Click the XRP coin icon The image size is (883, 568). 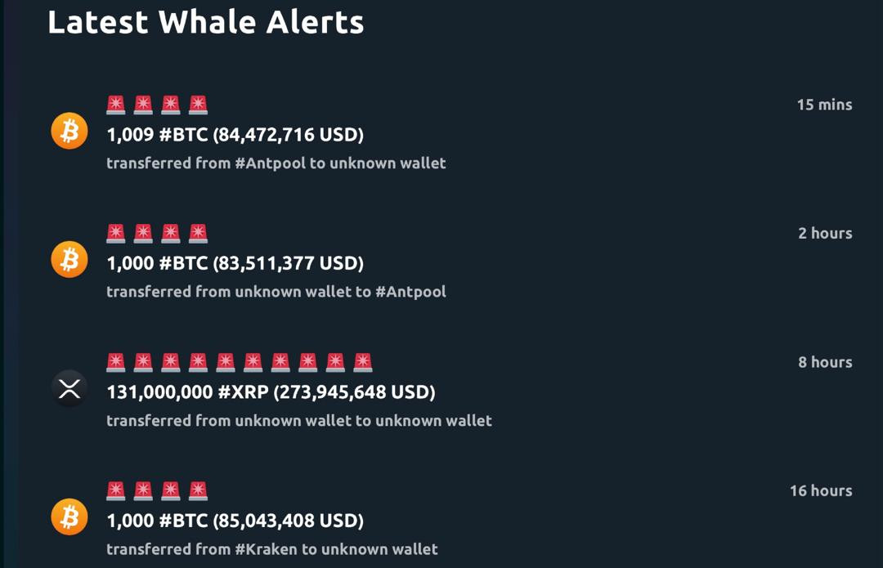(x=69, y=388)
